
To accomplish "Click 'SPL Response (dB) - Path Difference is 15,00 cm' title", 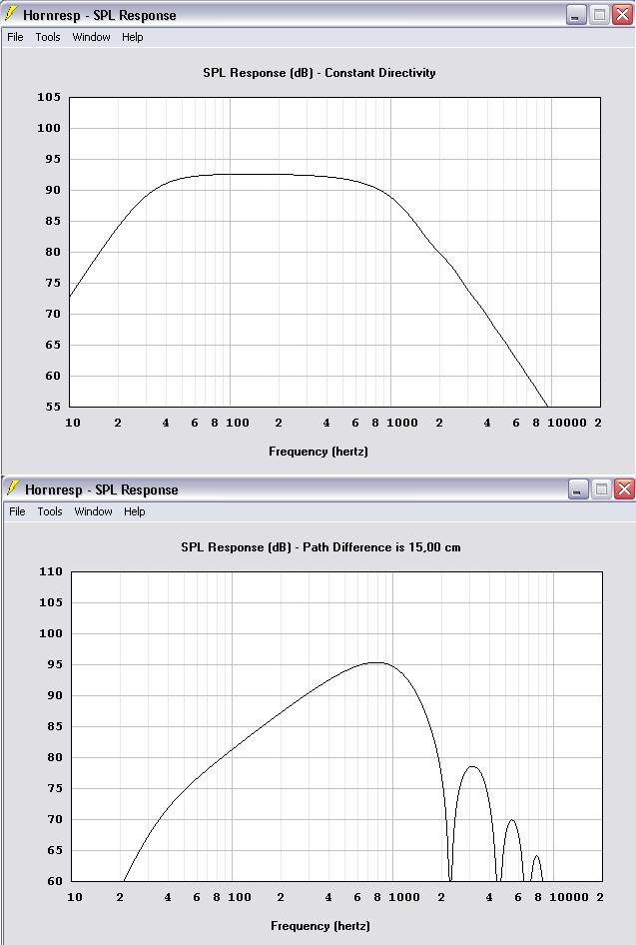I will pos(321,547).
